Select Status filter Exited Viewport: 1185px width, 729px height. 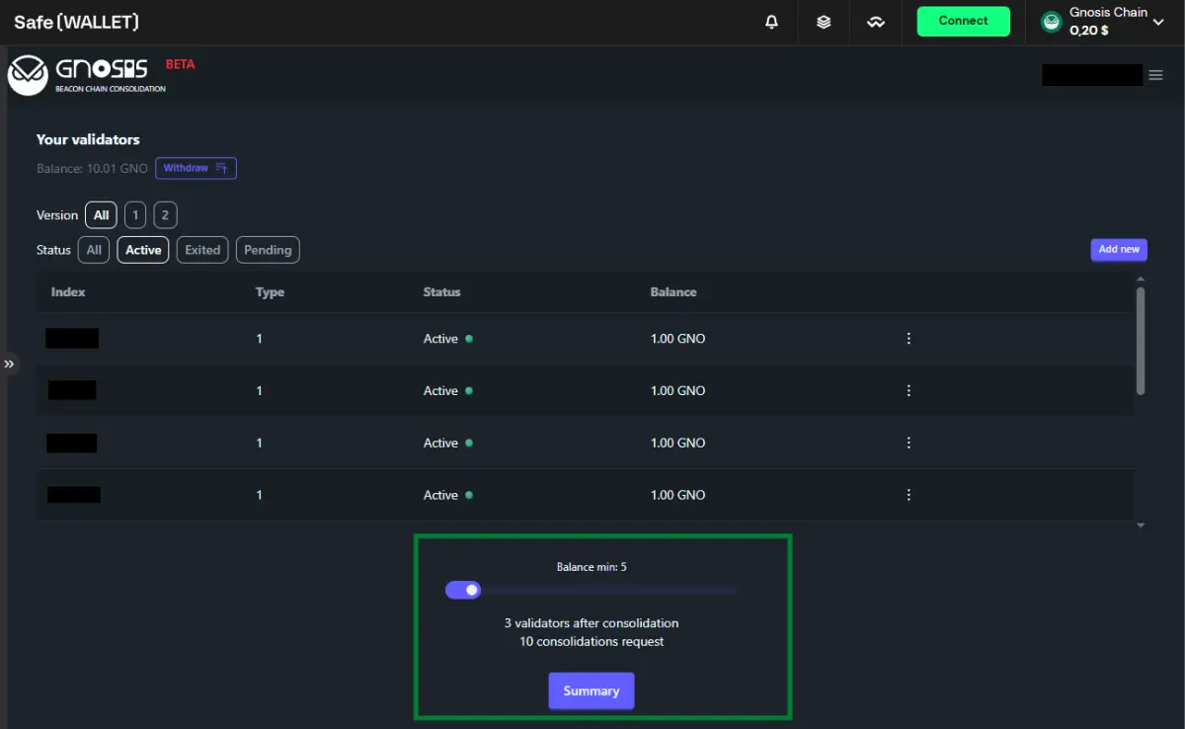click(202, 250)
